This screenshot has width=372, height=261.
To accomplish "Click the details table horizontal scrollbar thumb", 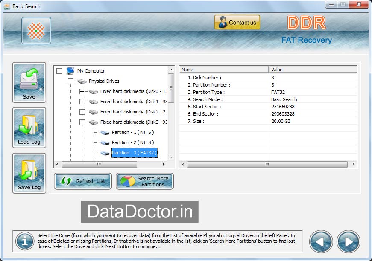I will pos(267,164).
